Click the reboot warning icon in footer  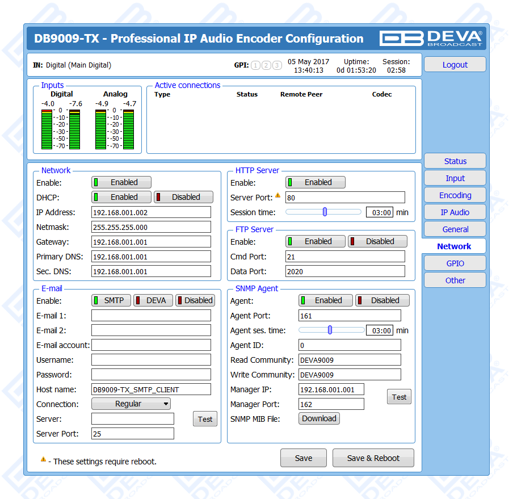[43, 460]
